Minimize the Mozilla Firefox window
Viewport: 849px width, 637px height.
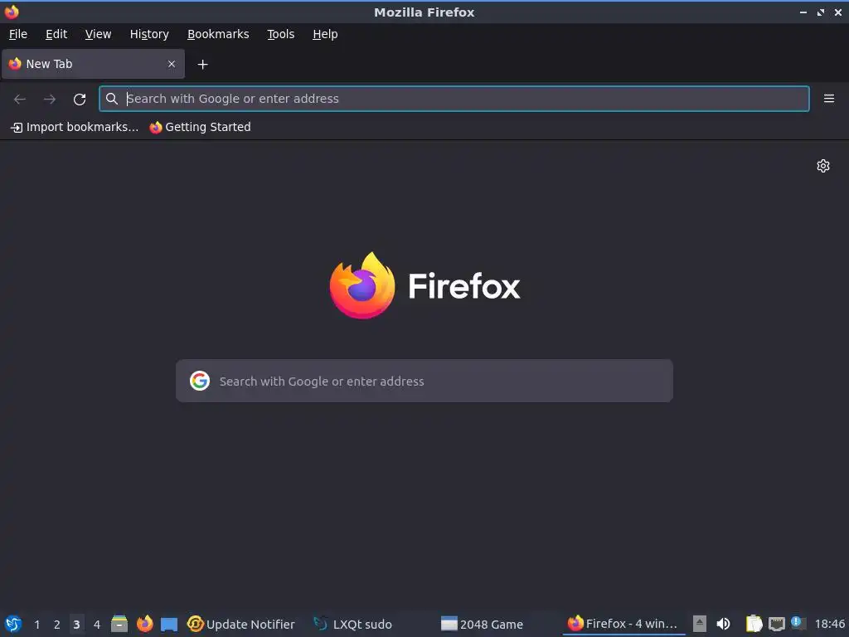point(803,12)
